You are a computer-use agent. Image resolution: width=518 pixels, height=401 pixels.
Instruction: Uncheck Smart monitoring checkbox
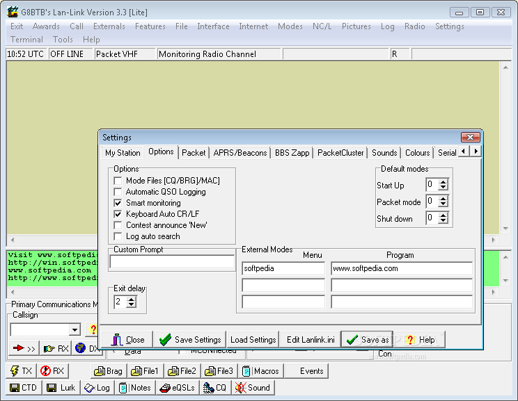coord(118,203)
